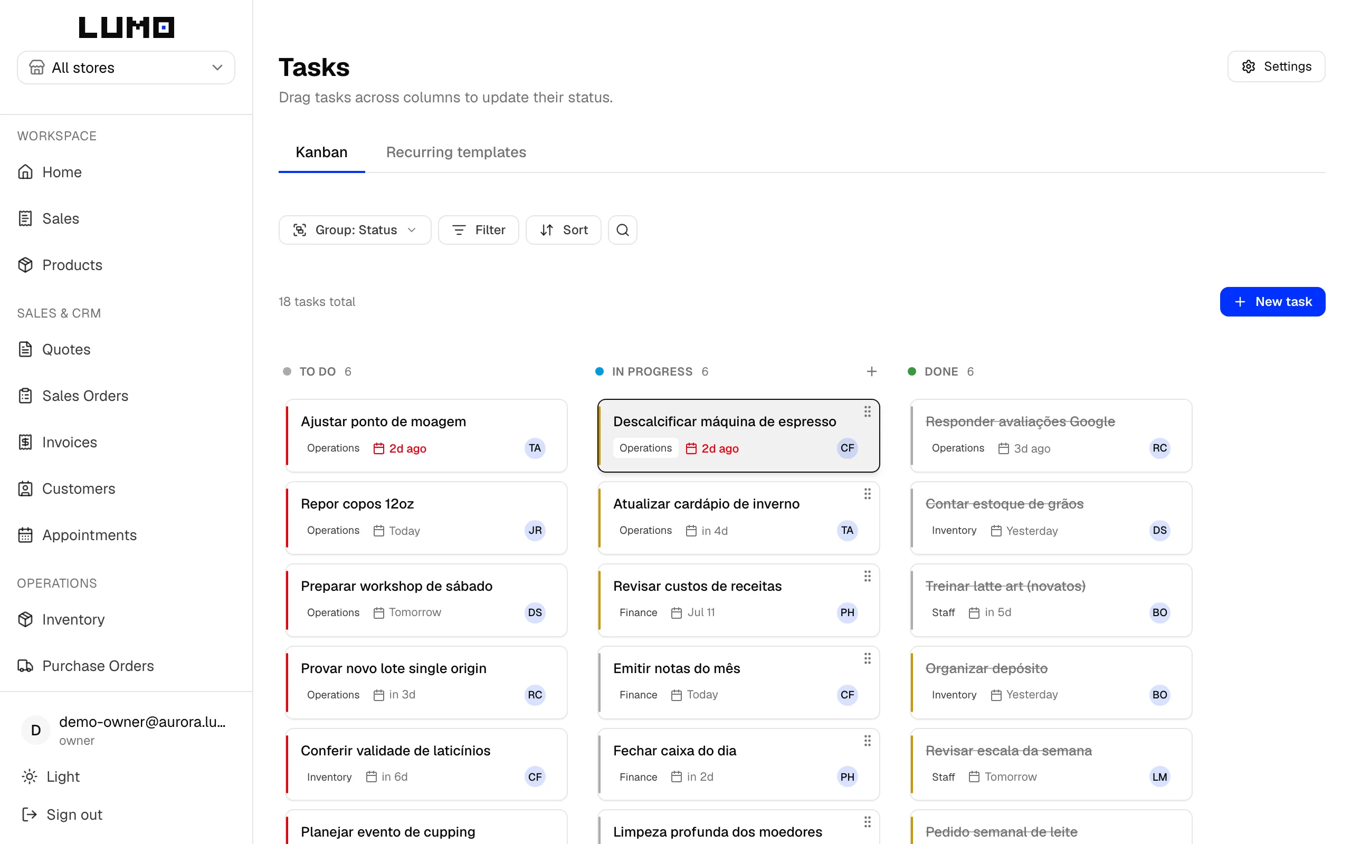Click the plus icon beside In Progress column

tap(871, 372)
